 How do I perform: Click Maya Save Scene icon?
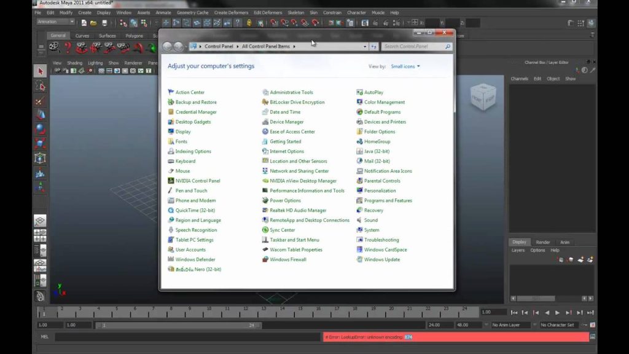coord(104,23)
